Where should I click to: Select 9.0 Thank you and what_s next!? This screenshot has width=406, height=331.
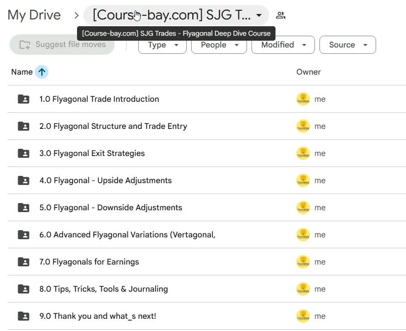tap(97, 316)
